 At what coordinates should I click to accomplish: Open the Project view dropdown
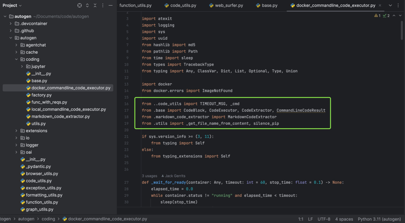point(12,6)
